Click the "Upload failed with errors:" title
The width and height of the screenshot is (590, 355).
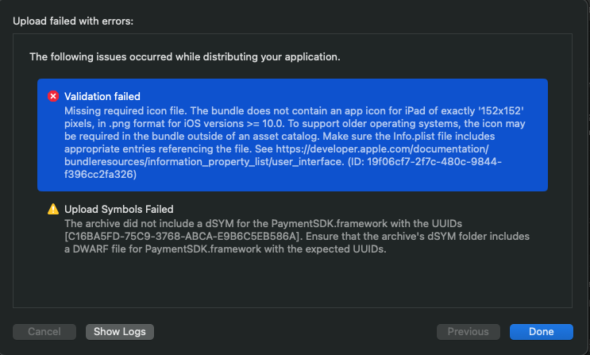point(73,21)
